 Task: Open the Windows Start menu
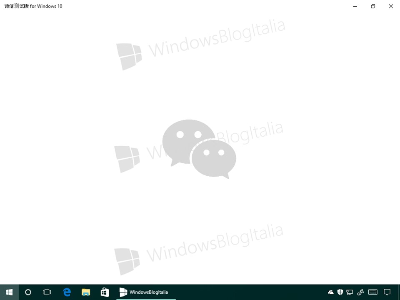coord(9,292)
